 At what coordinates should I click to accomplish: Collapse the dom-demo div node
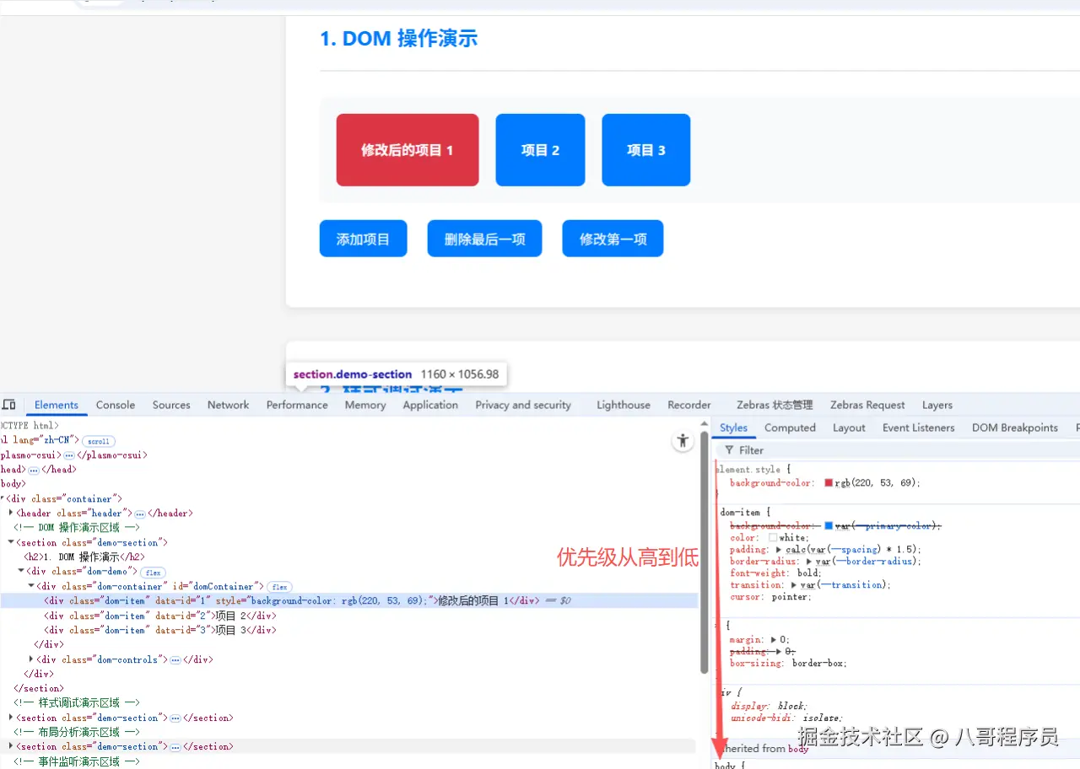20,572
